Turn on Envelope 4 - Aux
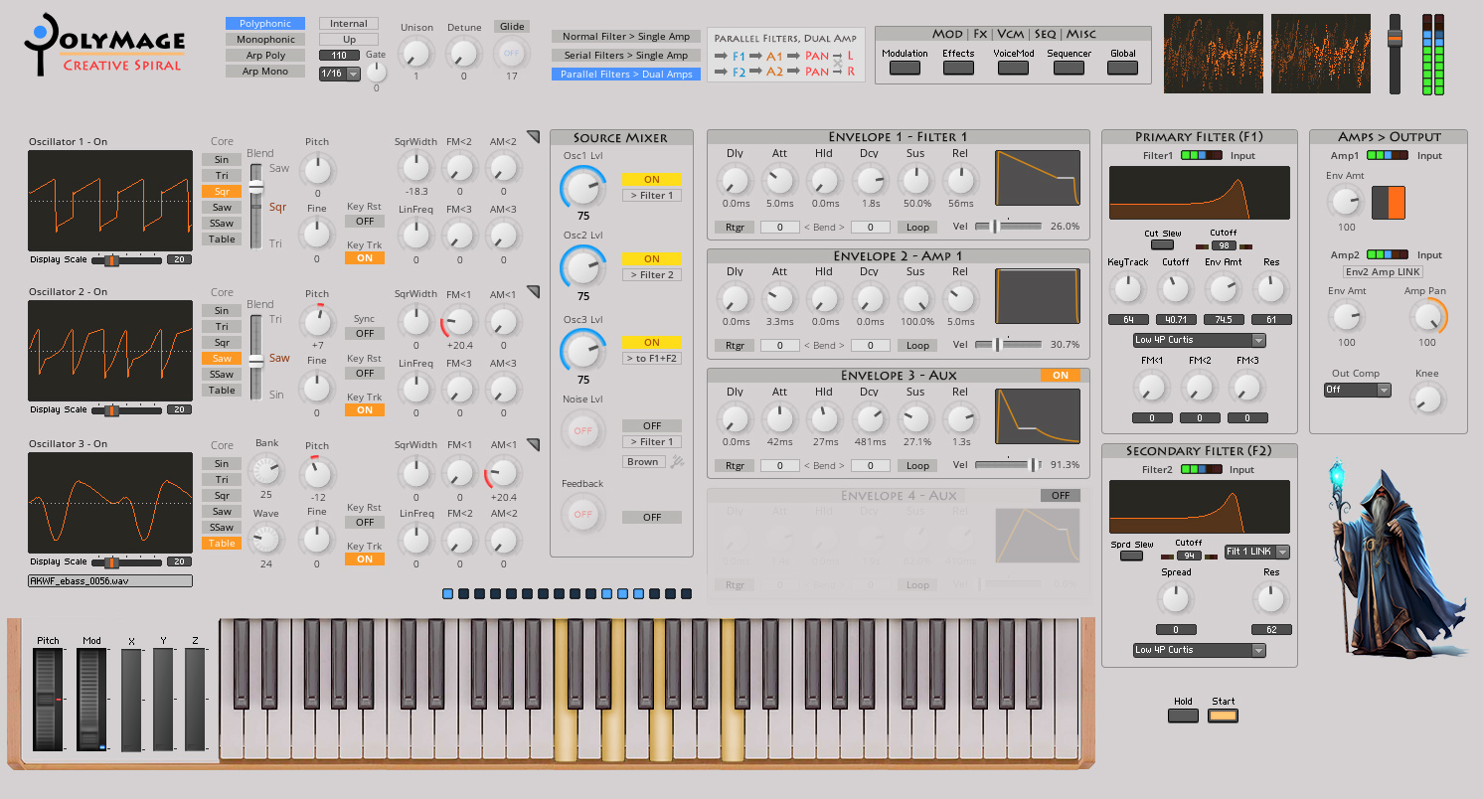 coord(1061,494)
